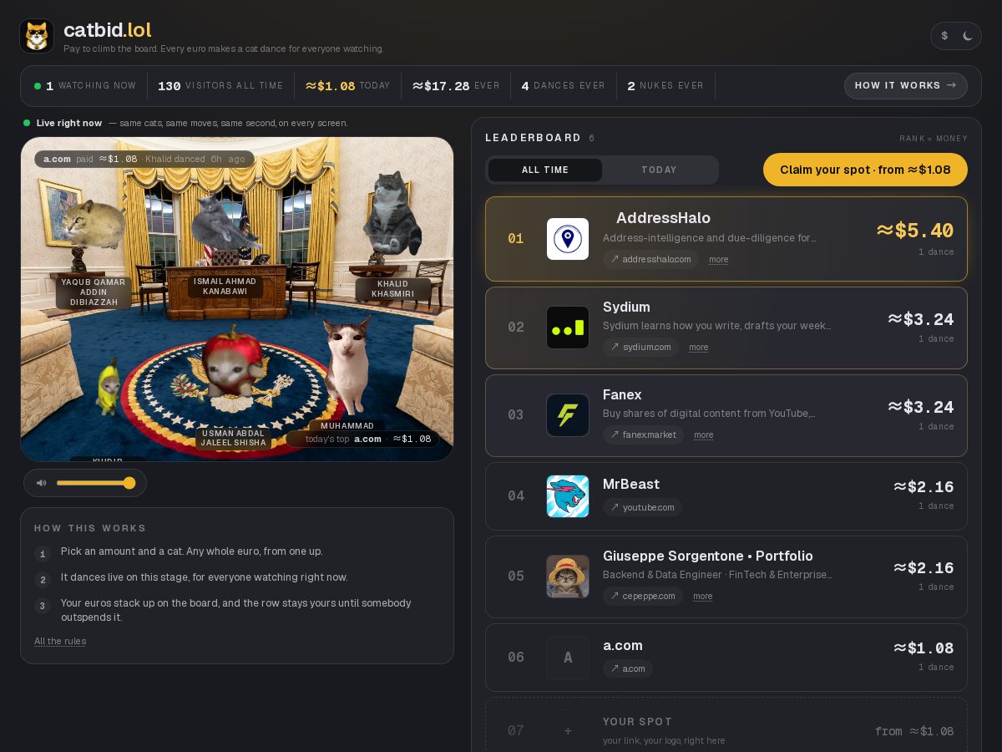Toggle dark mode with the moon icon

[968, 36]
